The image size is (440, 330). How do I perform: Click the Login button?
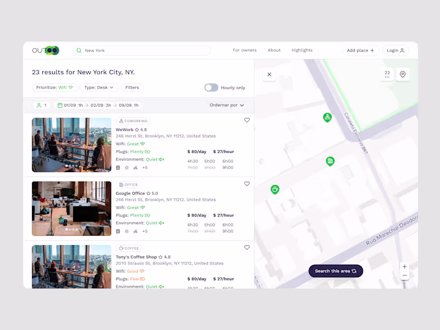pyautogui.click(x=395, y=51)
